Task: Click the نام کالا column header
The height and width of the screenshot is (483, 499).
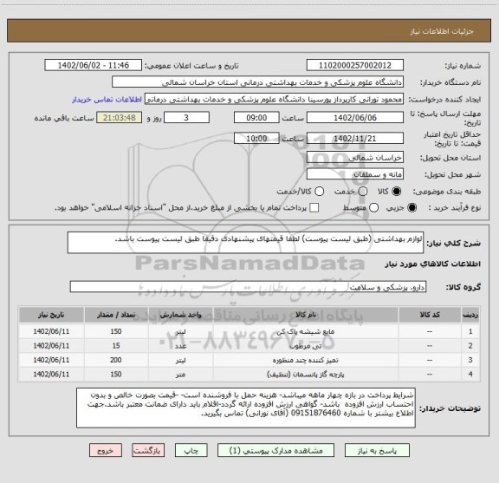Action: pos(306,315)
